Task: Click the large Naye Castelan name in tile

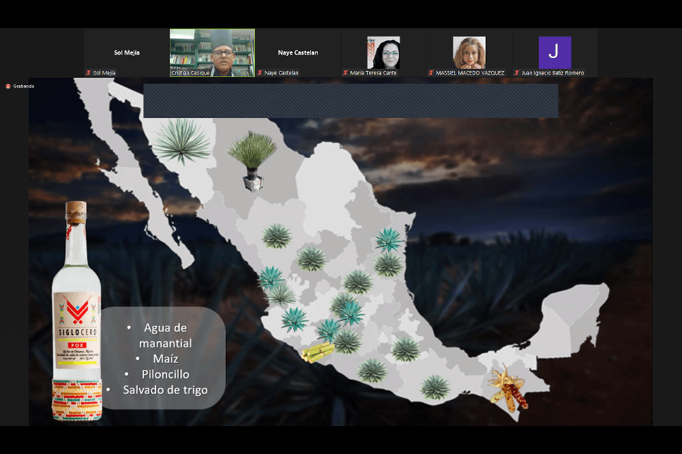Action: click(x=298, y=52)
